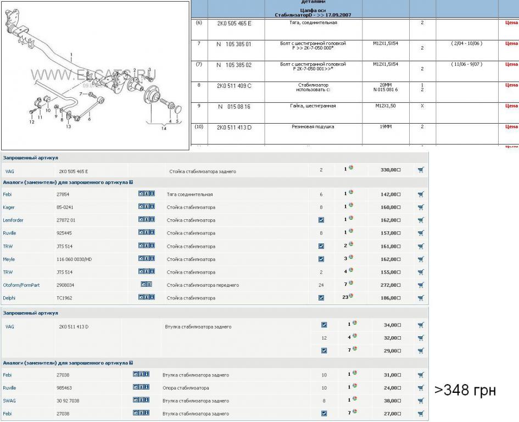
Task: Add Lemforder 27872 01 to cart
Action: coord(421,220)
